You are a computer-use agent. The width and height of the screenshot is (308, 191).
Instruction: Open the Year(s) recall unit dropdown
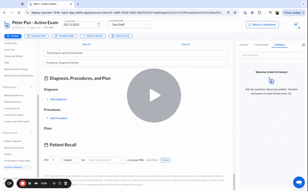(x=71, y=160)
